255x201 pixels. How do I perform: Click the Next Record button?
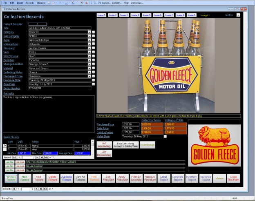(x=25, y=178)
